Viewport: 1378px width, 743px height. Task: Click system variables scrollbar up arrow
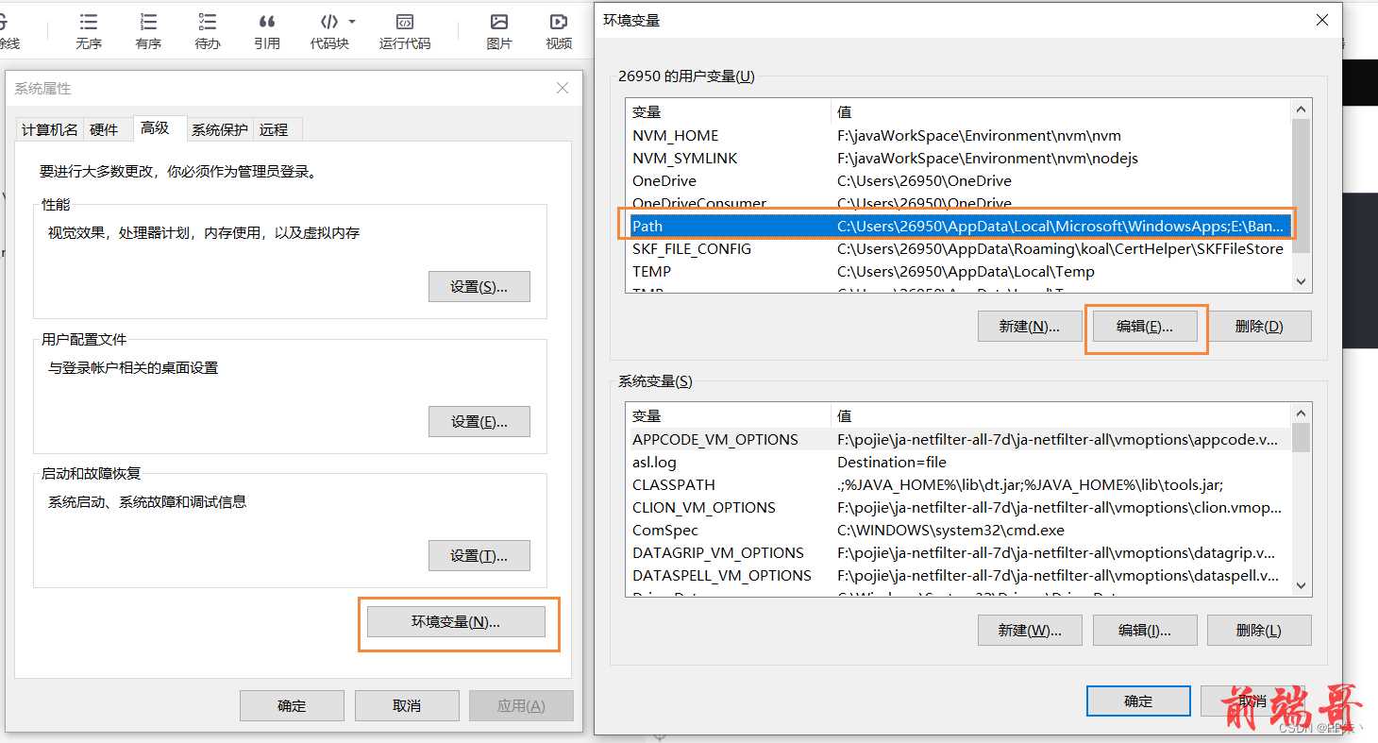[x=1301, y=414]
